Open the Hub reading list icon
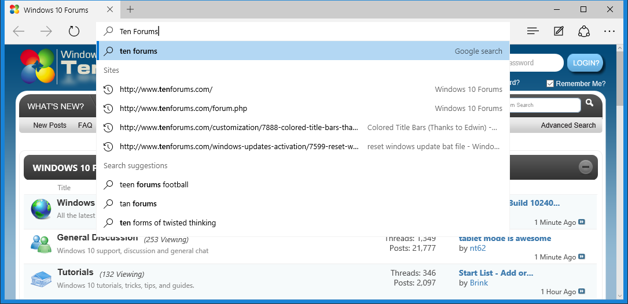 pos(532,31)
